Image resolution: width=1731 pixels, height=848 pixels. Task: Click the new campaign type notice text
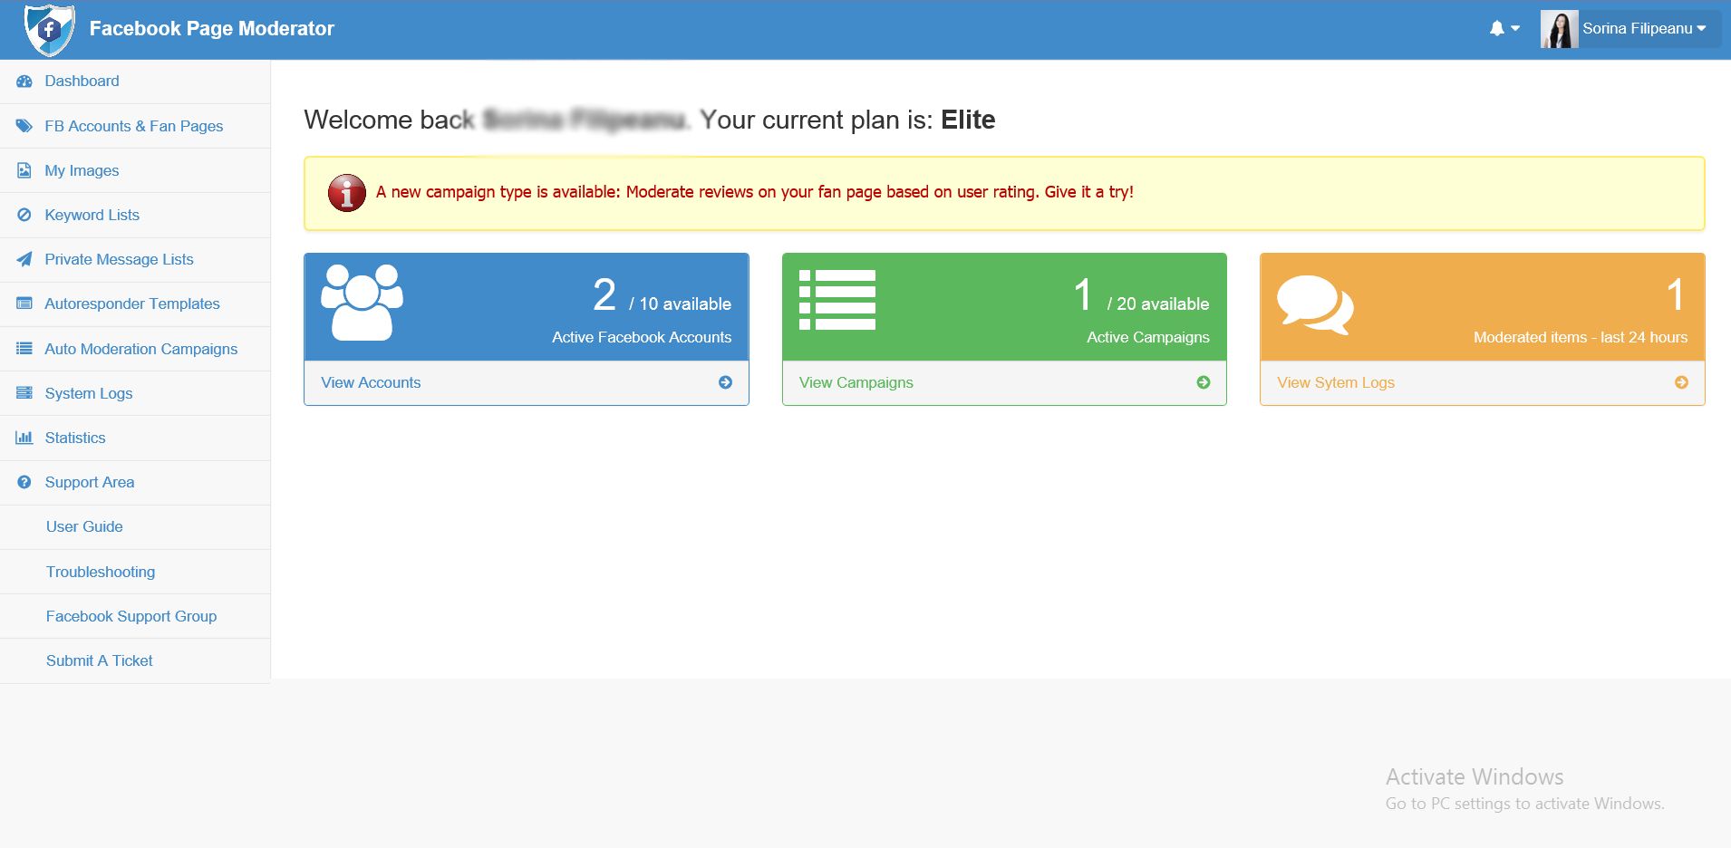754,192
